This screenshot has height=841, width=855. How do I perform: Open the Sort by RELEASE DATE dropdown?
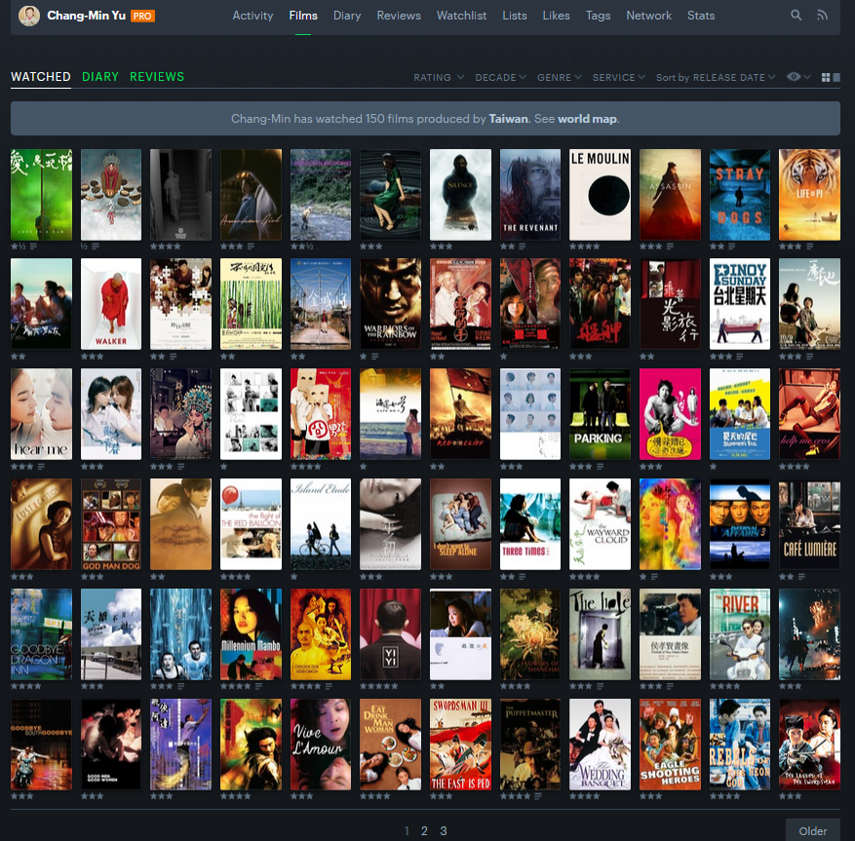[x=716, y=77]
